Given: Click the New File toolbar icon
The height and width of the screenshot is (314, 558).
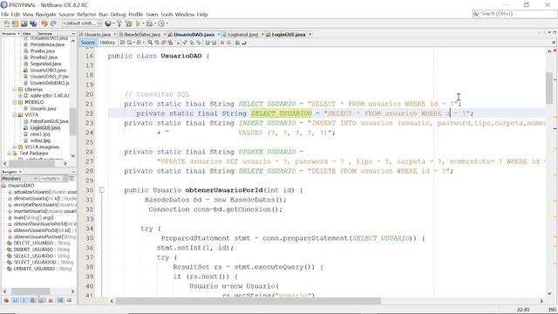Looking at the screenshot, I should [x=6, y=24].
